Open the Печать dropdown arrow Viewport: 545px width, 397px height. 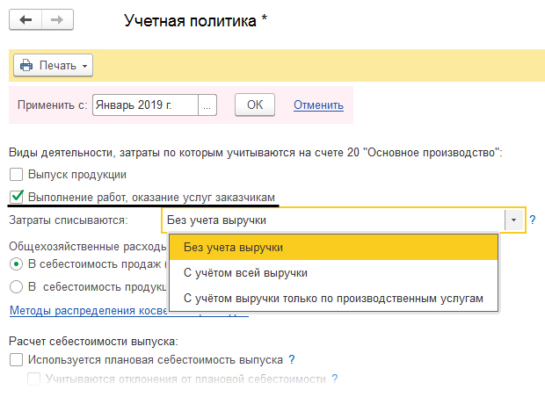click(x=84, y=66)
